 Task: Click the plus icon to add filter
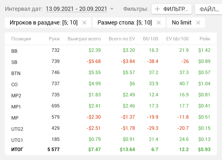(157, 9)
